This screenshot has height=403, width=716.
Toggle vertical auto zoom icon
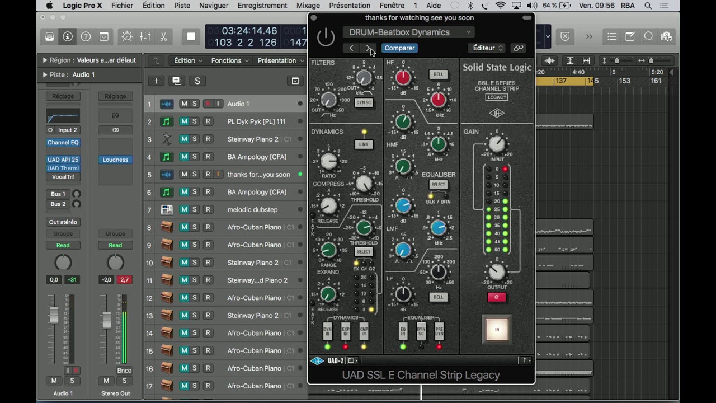pyautogui.click(x=570, y=60)
